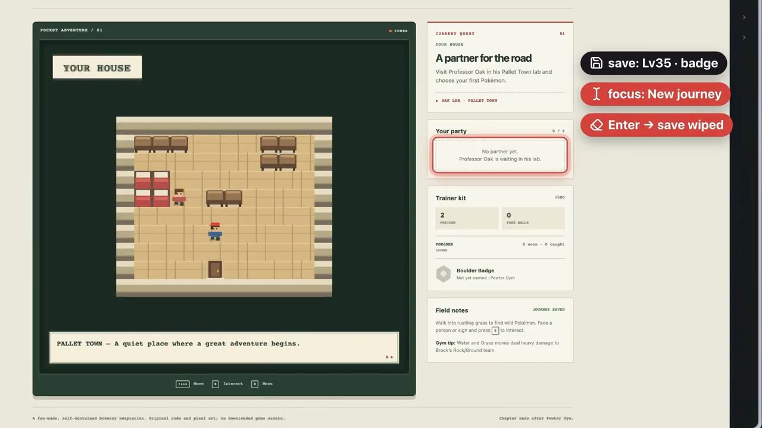This screenshot has height=428, width=762.
Task: Click the arrow keys Move hint icon
Action: click(x=182, y=384)
